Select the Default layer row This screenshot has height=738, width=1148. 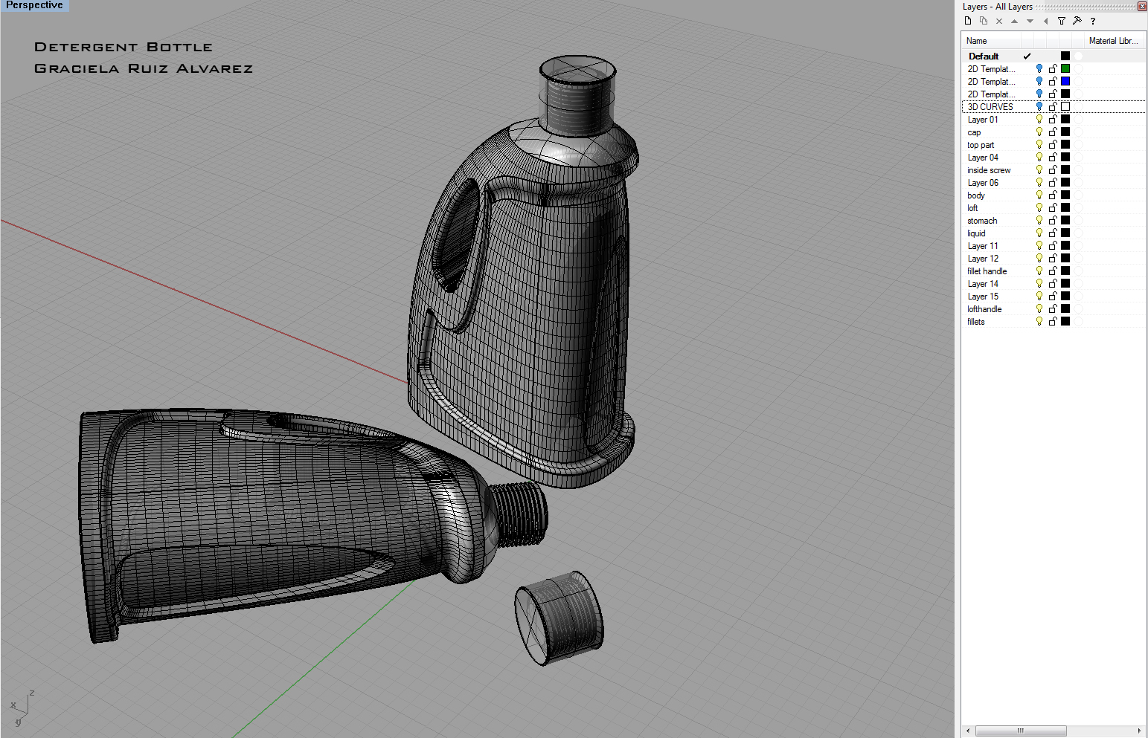click(1054, 56)
